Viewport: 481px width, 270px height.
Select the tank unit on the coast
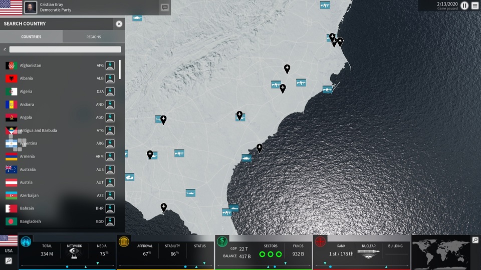pos(247,158)
